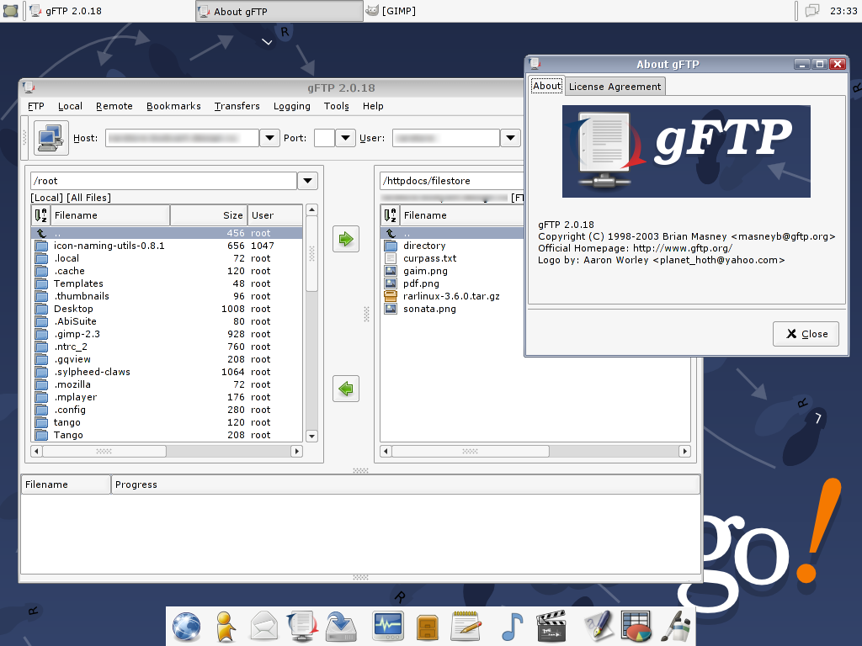862x646 pixels.
Task: Click remote horizontal scrollbar left arrow
Action: coord(386,451)
